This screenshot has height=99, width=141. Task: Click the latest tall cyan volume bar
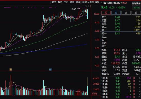(87, 91)
